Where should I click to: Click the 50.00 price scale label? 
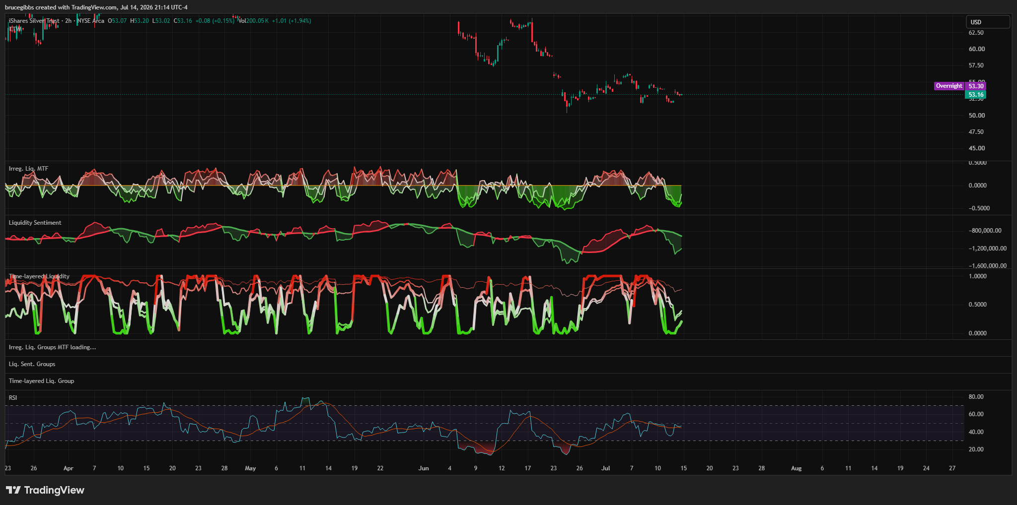[x=976, y=116]
